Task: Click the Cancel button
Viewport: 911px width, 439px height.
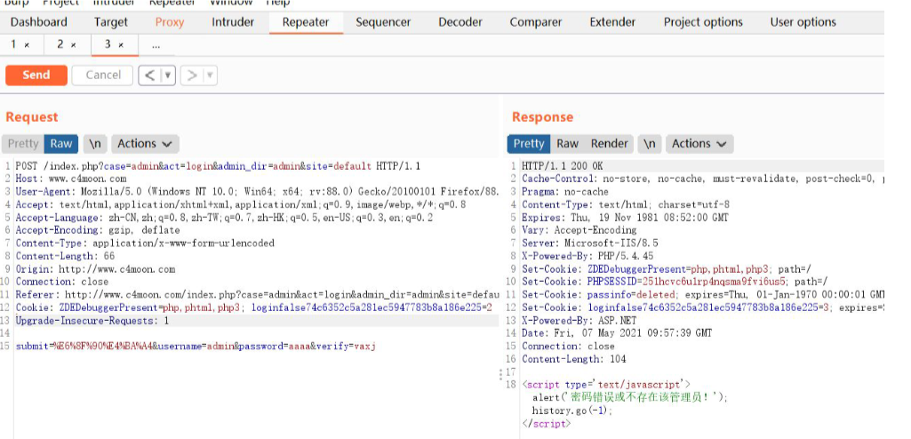Action: 103,76
